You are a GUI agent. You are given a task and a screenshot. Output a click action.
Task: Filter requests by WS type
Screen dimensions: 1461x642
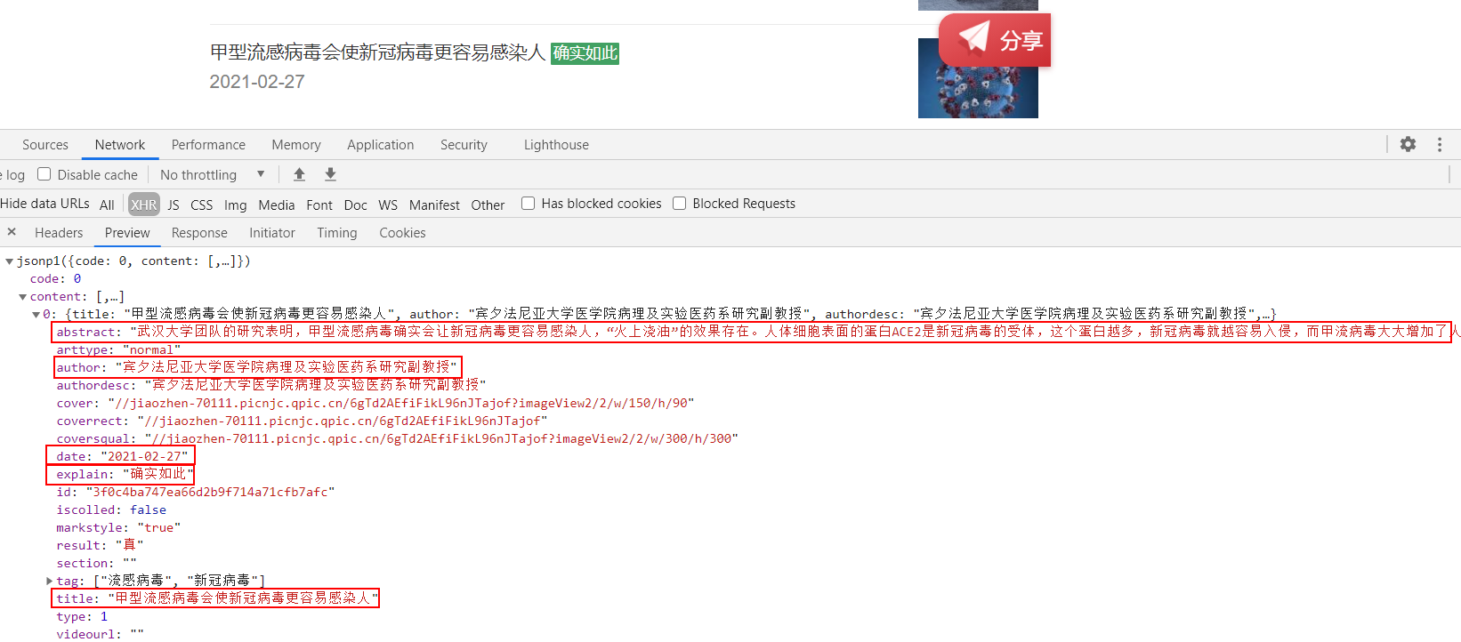(x=388, y=205)
